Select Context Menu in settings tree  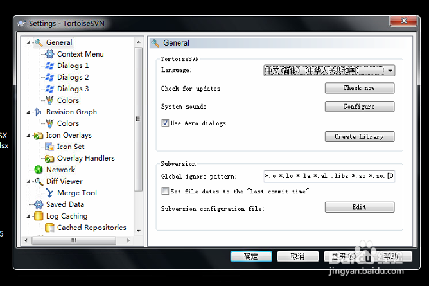[80, 54]
